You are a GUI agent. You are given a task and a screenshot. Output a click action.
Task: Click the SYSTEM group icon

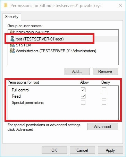tap(12, 45)
